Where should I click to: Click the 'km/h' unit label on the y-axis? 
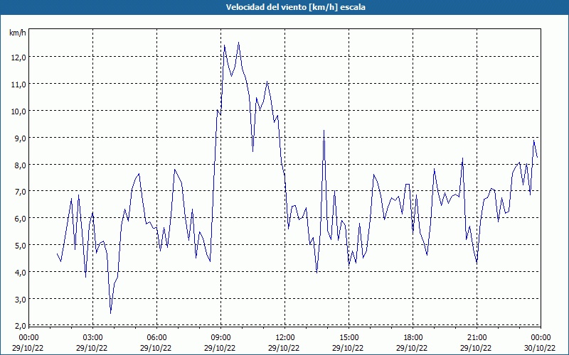click(x=18, y=33)
